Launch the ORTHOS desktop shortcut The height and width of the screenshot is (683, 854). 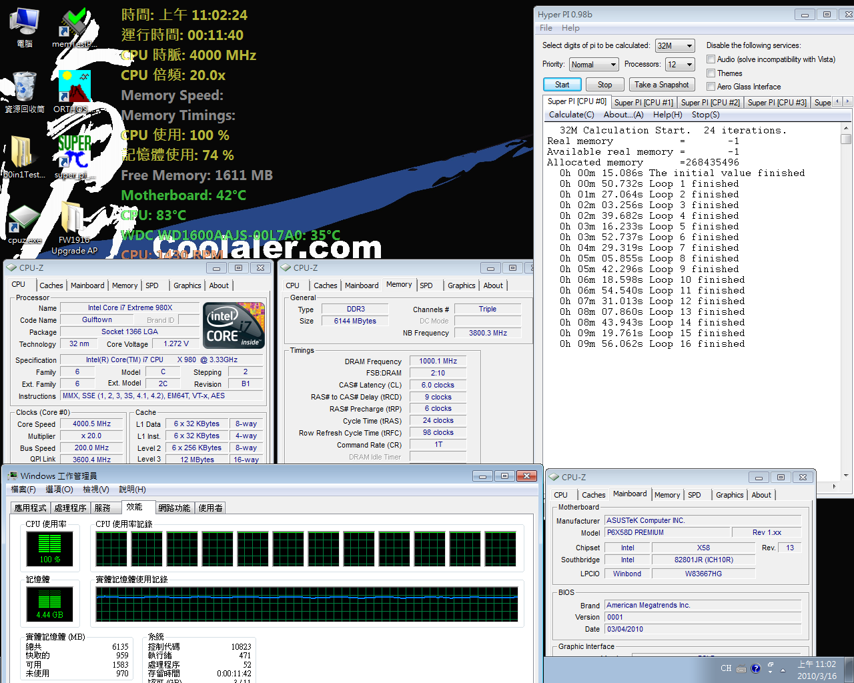coord(73,91)
